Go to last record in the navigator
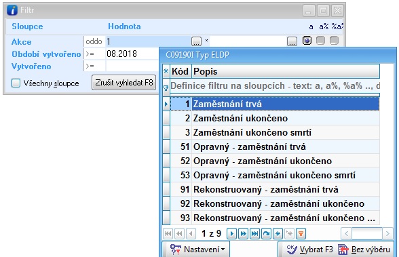 pyautogui.click(x=254, y=234)
